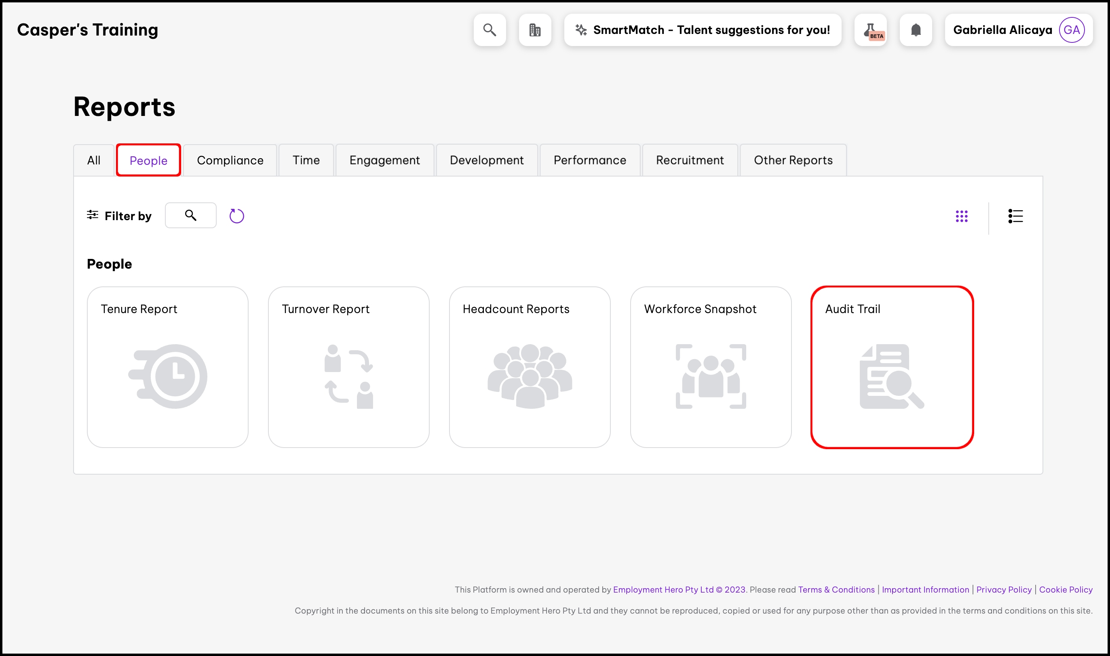Screen dimensions: 1110x656
Task: Click the refresh reports circular arrow
Action: (x=236, y=216)
